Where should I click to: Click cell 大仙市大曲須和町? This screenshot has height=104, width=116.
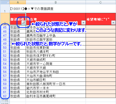point(56,76)
